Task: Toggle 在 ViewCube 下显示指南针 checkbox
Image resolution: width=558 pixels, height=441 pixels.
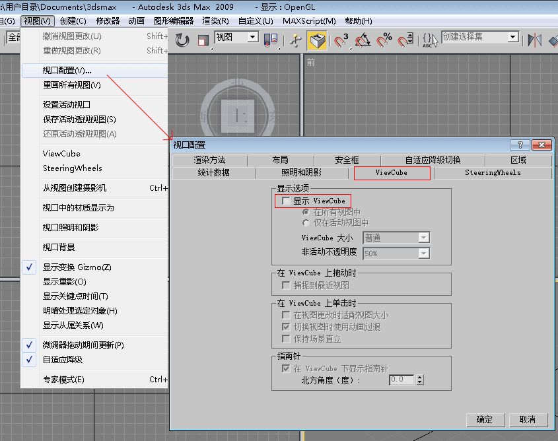Action: tap(285, 368)
